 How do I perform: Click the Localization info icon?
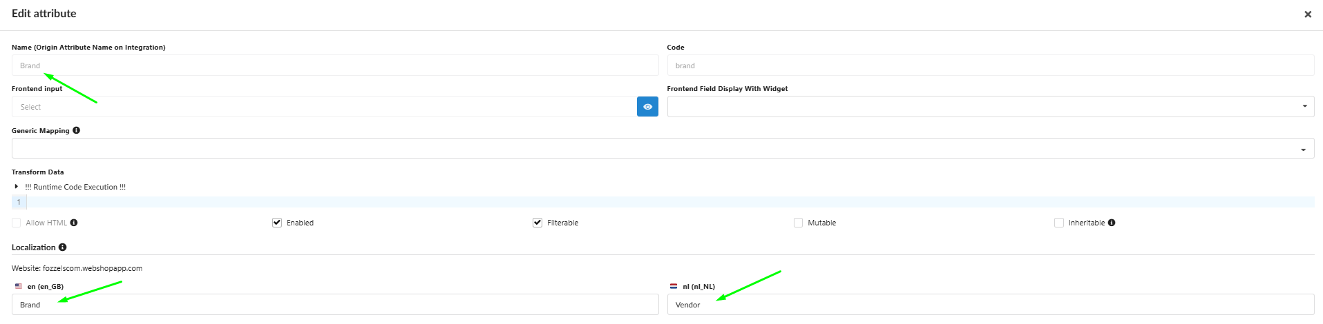point(62,247)
